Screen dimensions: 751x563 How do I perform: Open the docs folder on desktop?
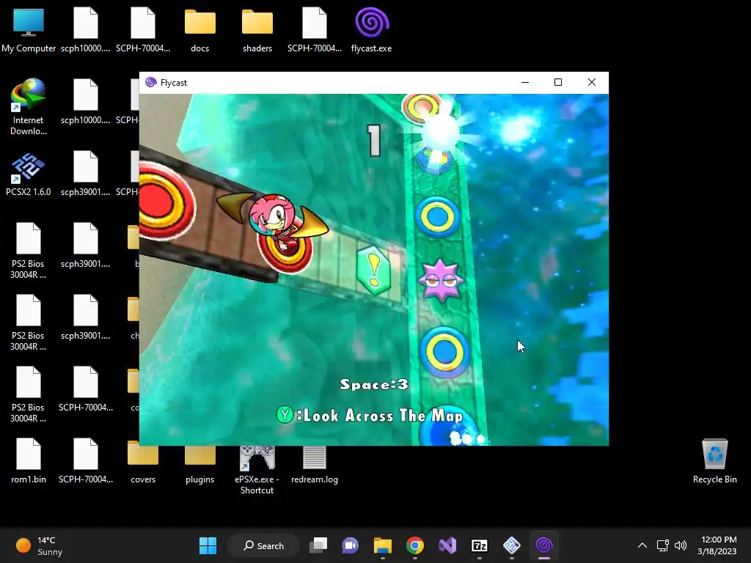pos(199,29)
